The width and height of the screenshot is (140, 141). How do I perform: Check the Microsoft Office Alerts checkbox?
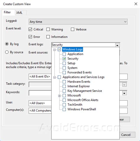tap(64, 100)
